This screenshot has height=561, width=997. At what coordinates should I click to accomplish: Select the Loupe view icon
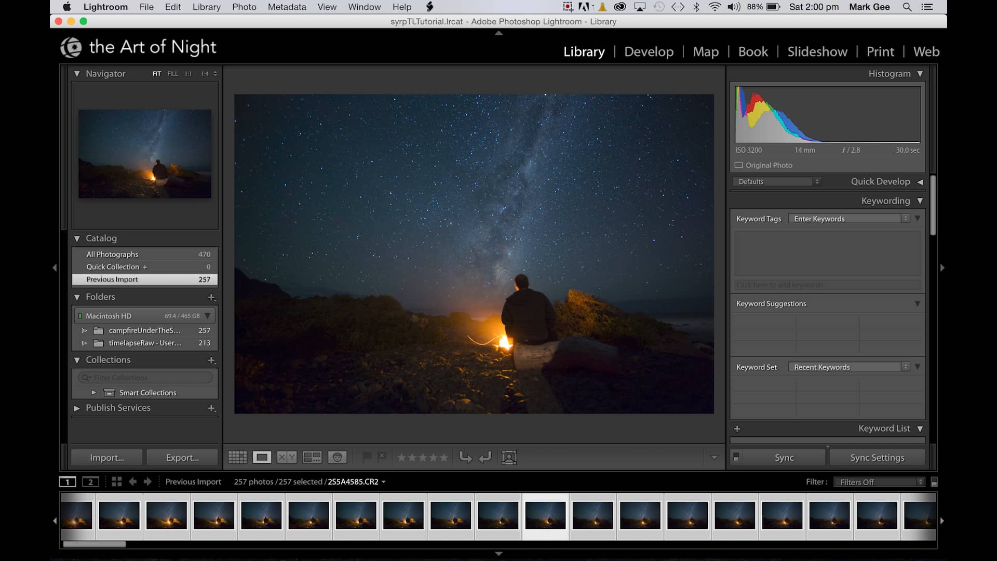click(262, 457)
